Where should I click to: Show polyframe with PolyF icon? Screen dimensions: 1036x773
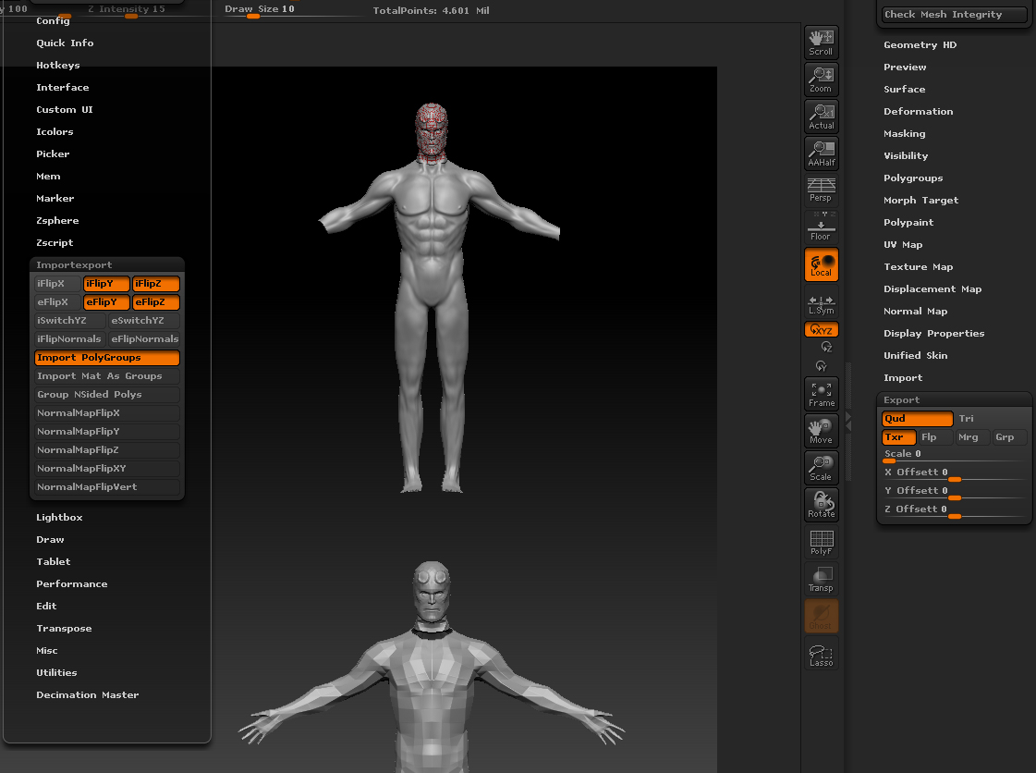point(821,543)
